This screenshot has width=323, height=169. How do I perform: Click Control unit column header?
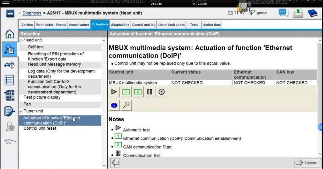click(139, 75)
